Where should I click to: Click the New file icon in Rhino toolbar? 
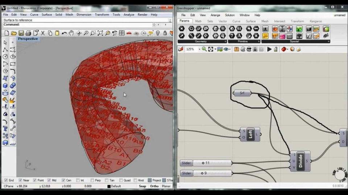[x=7, y=33]
